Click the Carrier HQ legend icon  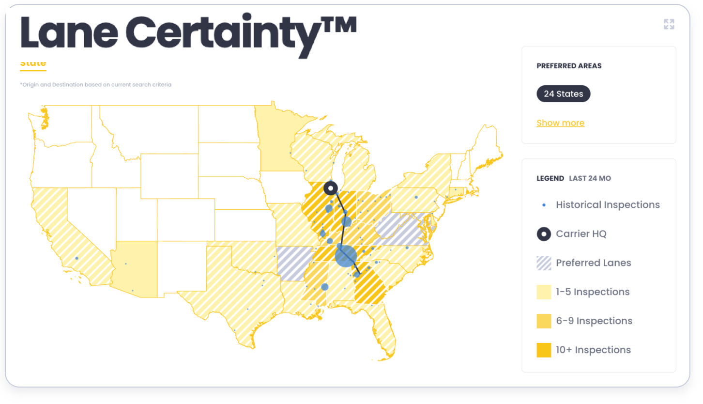tap(544, 234)
